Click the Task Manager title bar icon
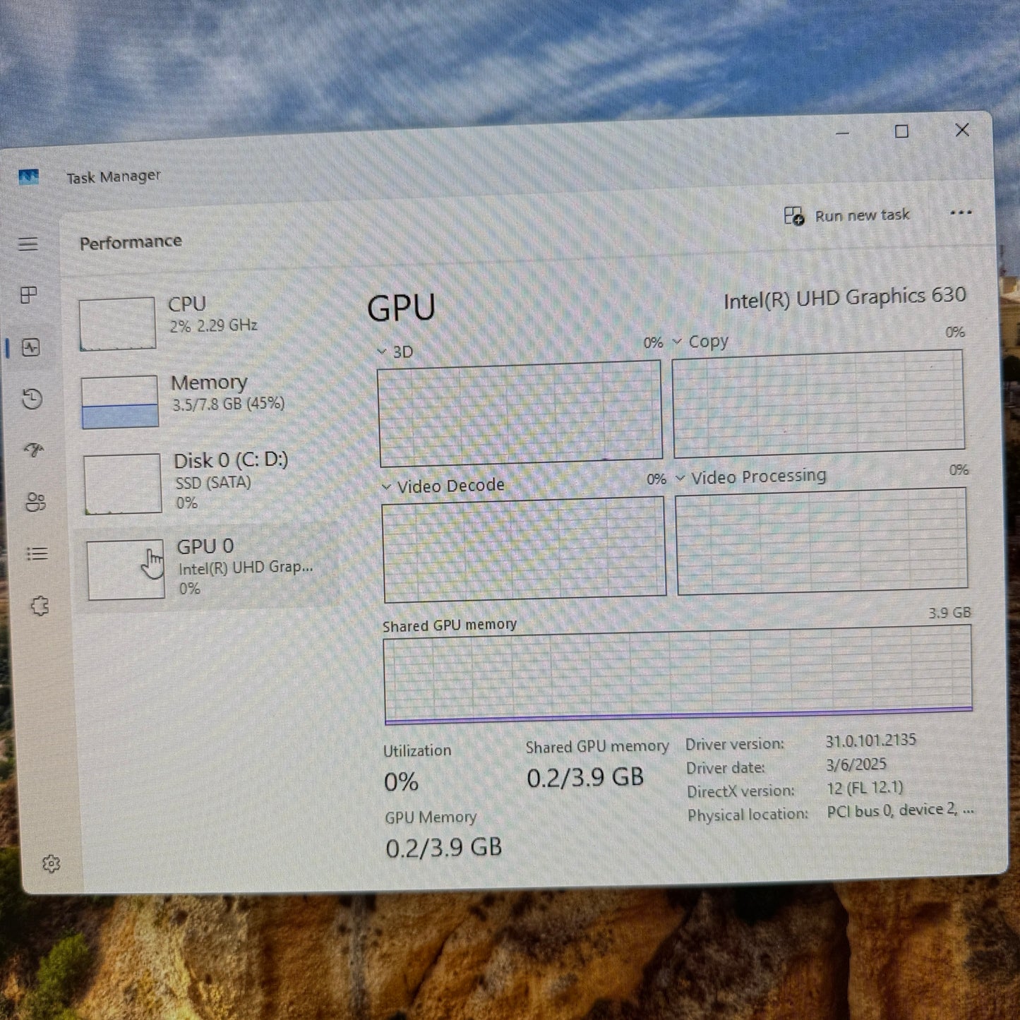This screenshot has width=1020, height=1020. click(x=28, y=176)
